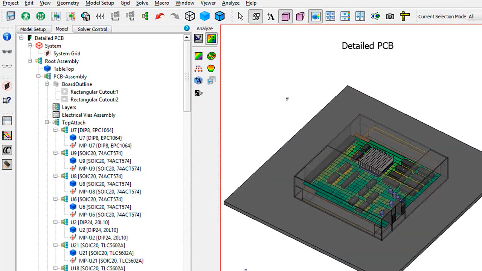Viewport: 482px width, 271px height.
Task: Collapse the PCB-Assembly tree node
Action: tap(38, 76)
